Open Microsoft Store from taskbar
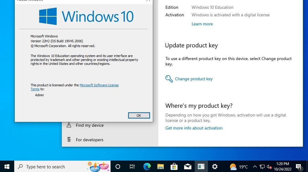Viewport: 308px width, 172px height. click(x=174, y=167)
